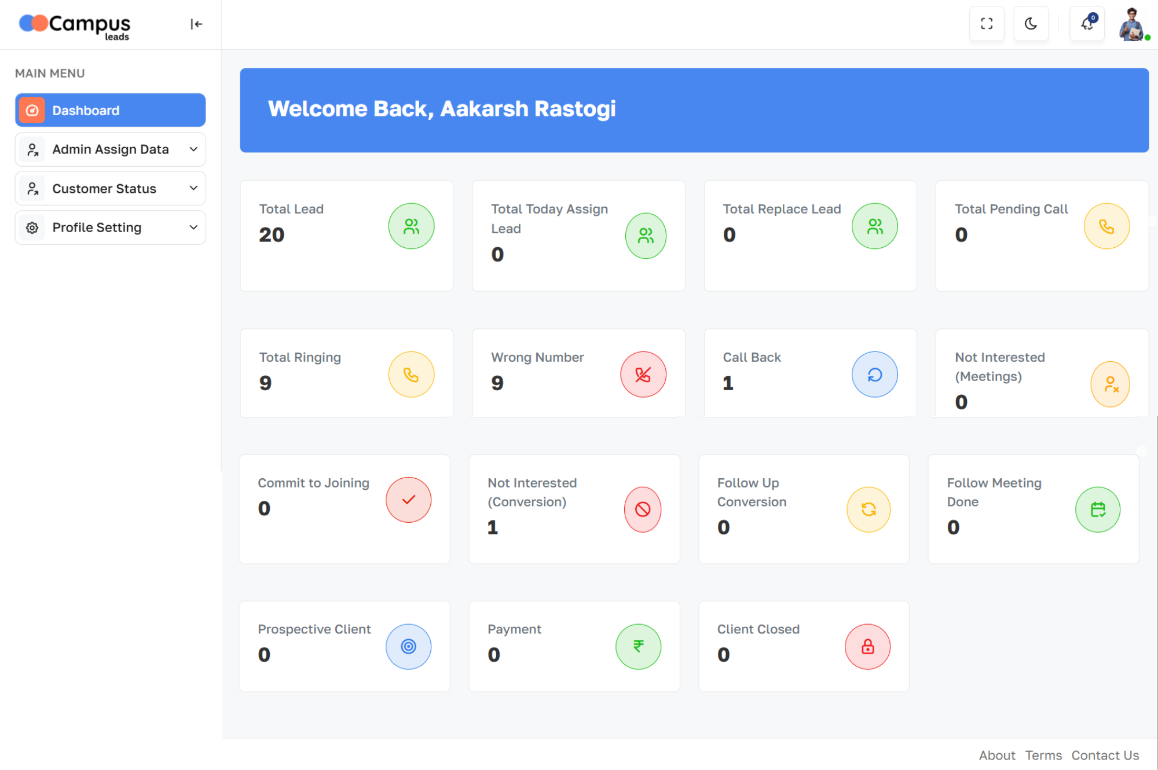The image size is (1158, 770).
Task: Click the fullscreen icon in header
Action: 987,24
